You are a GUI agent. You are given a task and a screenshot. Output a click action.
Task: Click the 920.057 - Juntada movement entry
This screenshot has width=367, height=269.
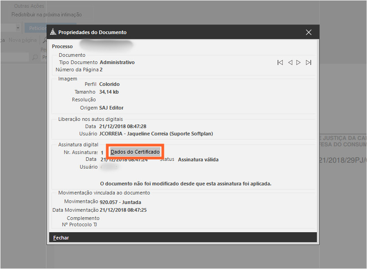pyautogui.click(x=120, y=201)
